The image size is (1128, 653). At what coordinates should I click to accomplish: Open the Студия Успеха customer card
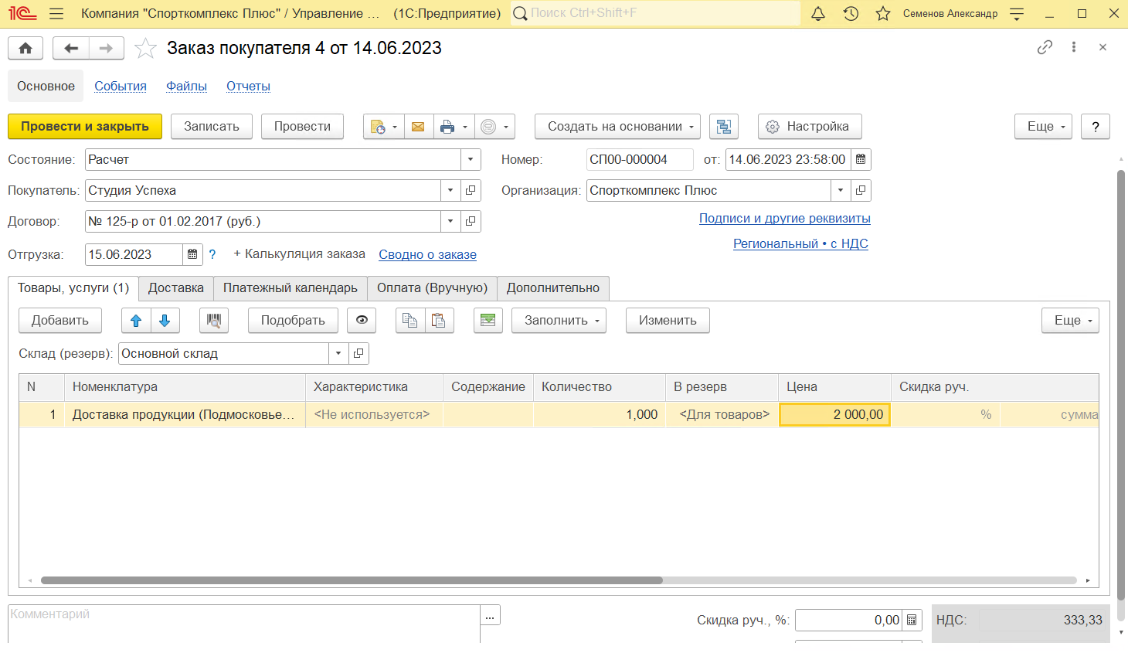[x=471, y=191]
